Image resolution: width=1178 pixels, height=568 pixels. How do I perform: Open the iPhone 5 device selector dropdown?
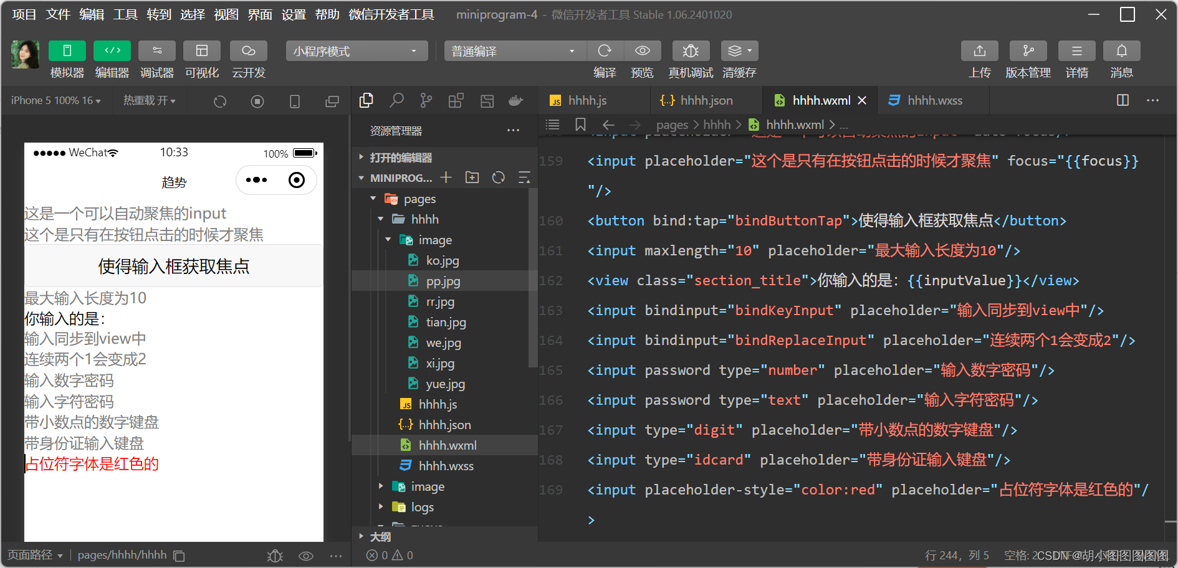pyautogui.click(x=55, y=100)
